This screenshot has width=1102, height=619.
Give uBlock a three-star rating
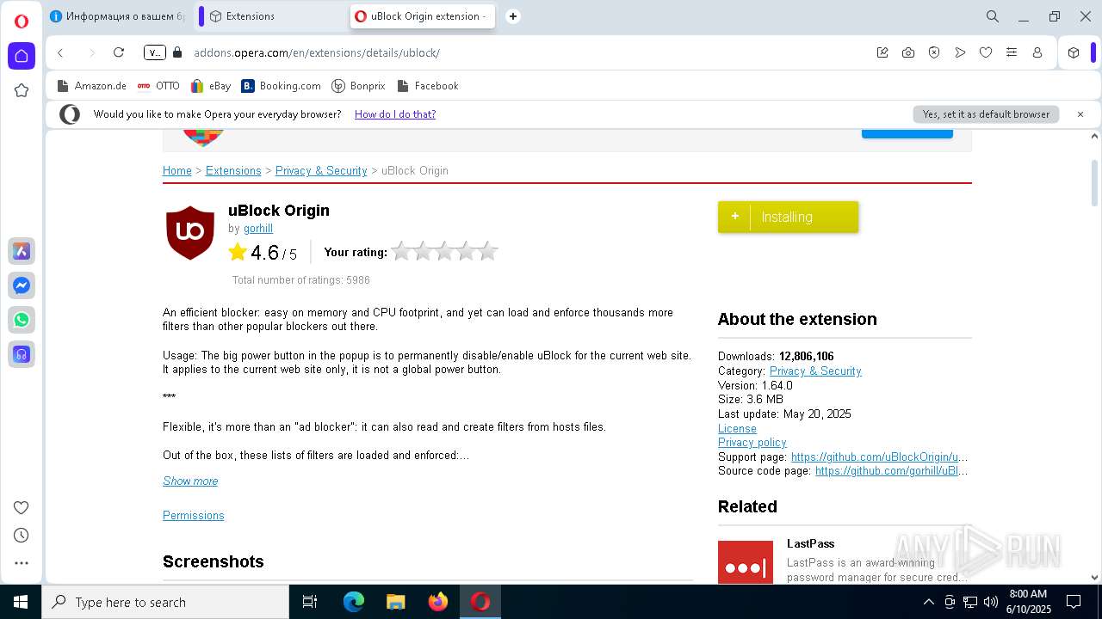click(x=444, y=251)
